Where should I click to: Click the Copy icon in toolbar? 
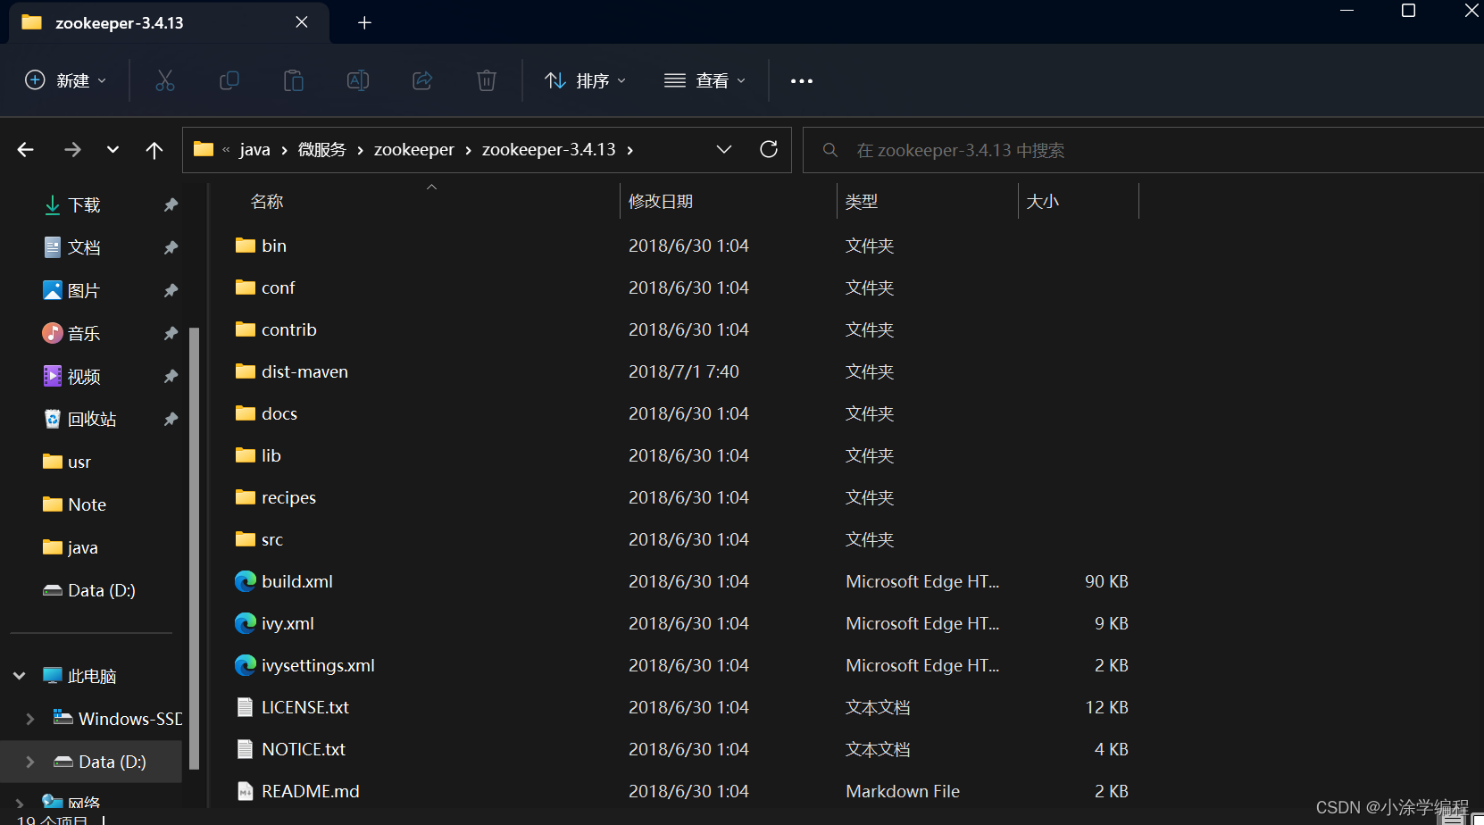pos(229,80)
